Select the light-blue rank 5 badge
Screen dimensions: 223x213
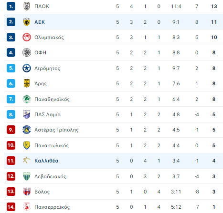[11, 68]
